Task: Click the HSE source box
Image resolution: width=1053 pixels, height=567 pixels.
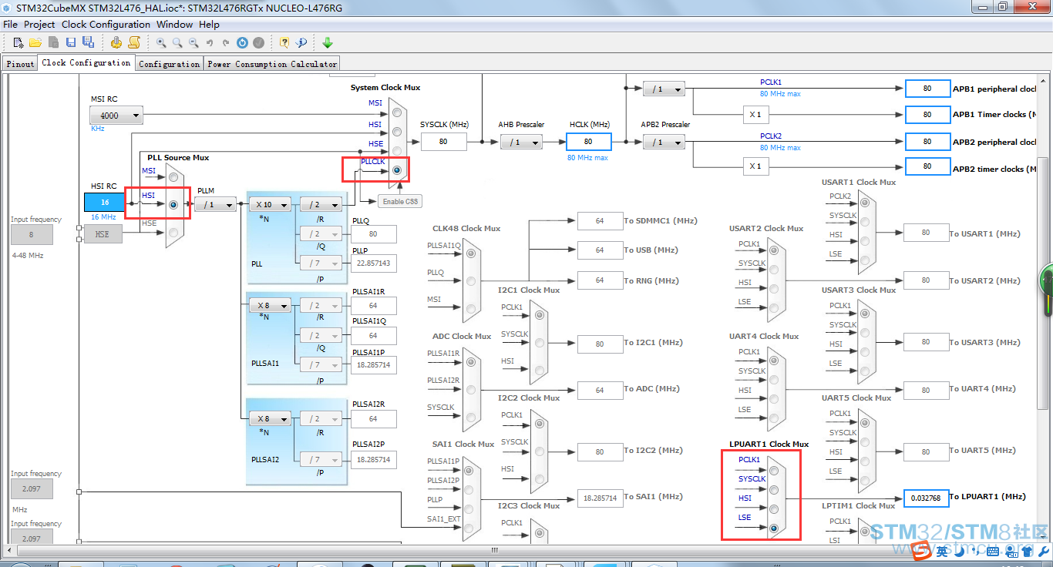Action: tap(103, 233)
